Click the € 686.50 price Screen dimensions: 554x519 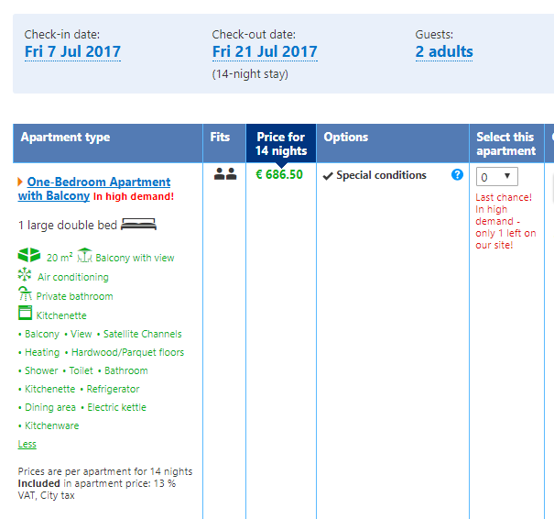click(x=279, y=174)
